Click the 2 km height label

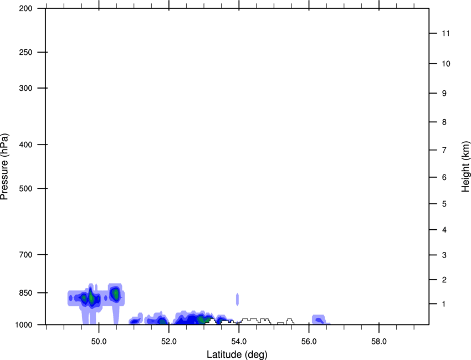[x=444, y=280]
